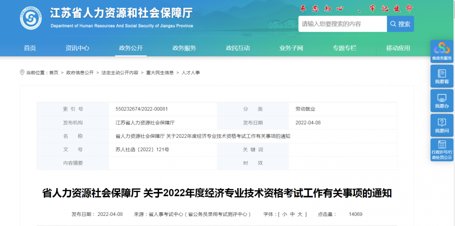Open 省政务服务 sidebar icon

tap(442, 51)
